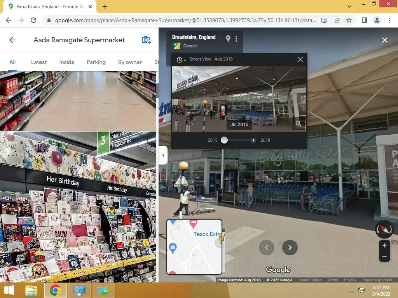Viewport: 398px width, 298px height.
Task: Move to next Street View position
Action: tap(290, 248)
